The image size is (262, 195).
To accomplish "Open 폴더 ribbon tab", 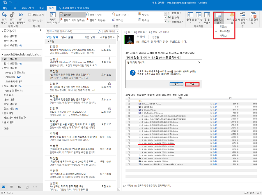I will coord(41,8).
